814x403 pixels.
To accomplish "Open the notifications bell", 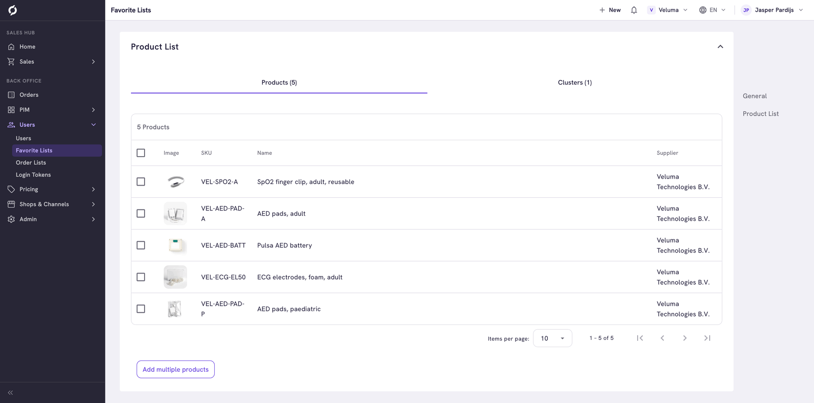I will coord(634,10).
